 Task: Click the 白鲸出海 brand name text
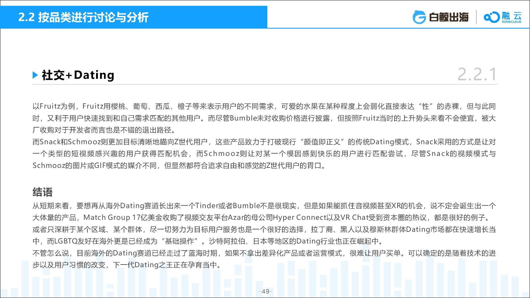tap(449, 17)
